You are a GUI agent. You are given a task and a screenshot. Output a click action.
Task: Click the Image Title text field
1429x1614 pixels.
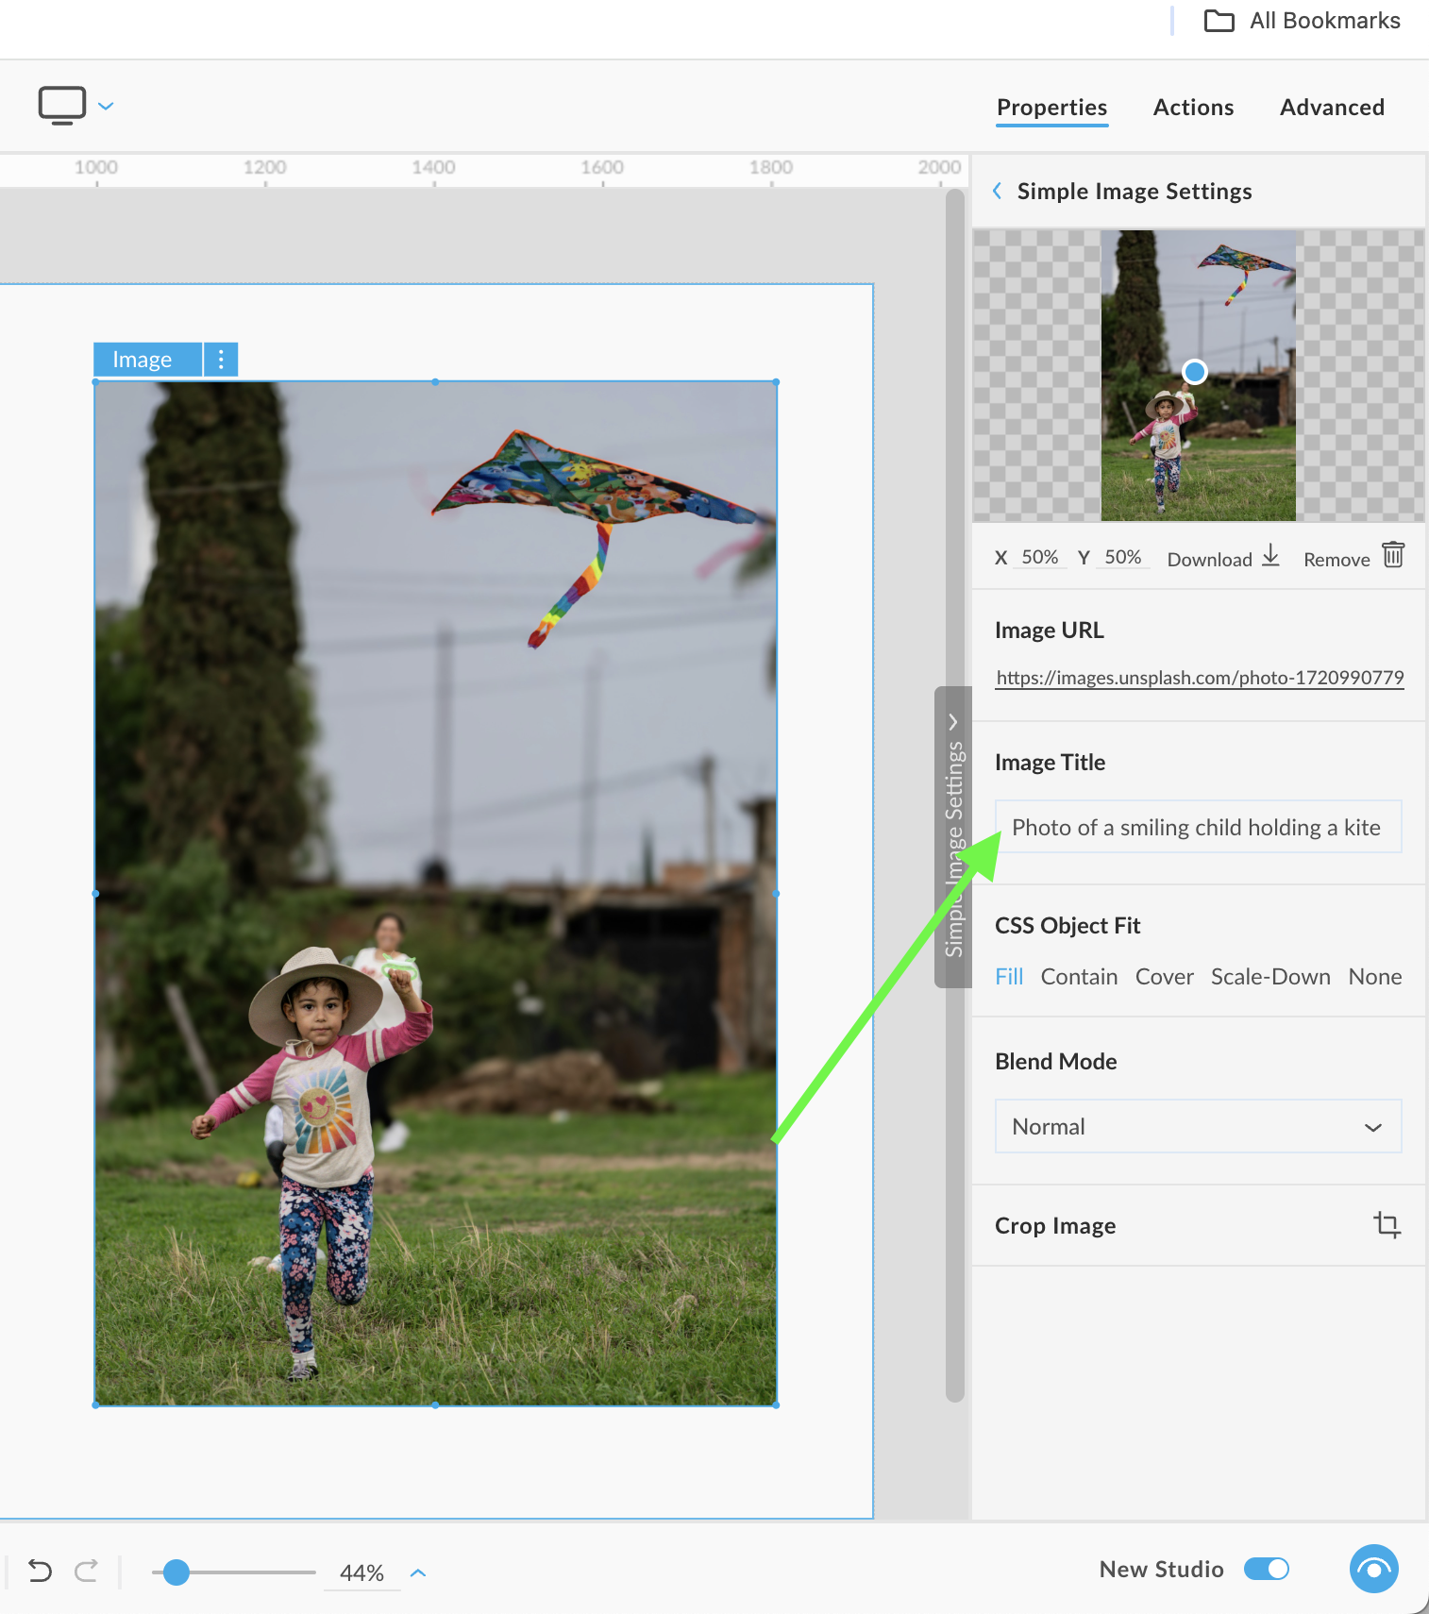(1198, 827)
